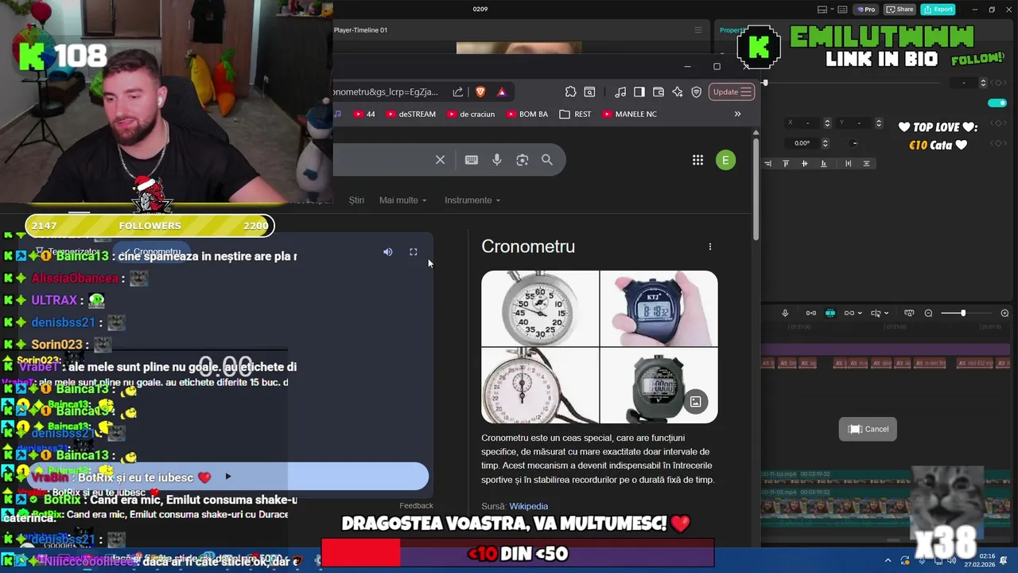Cancel the export progress dialog

868,429
